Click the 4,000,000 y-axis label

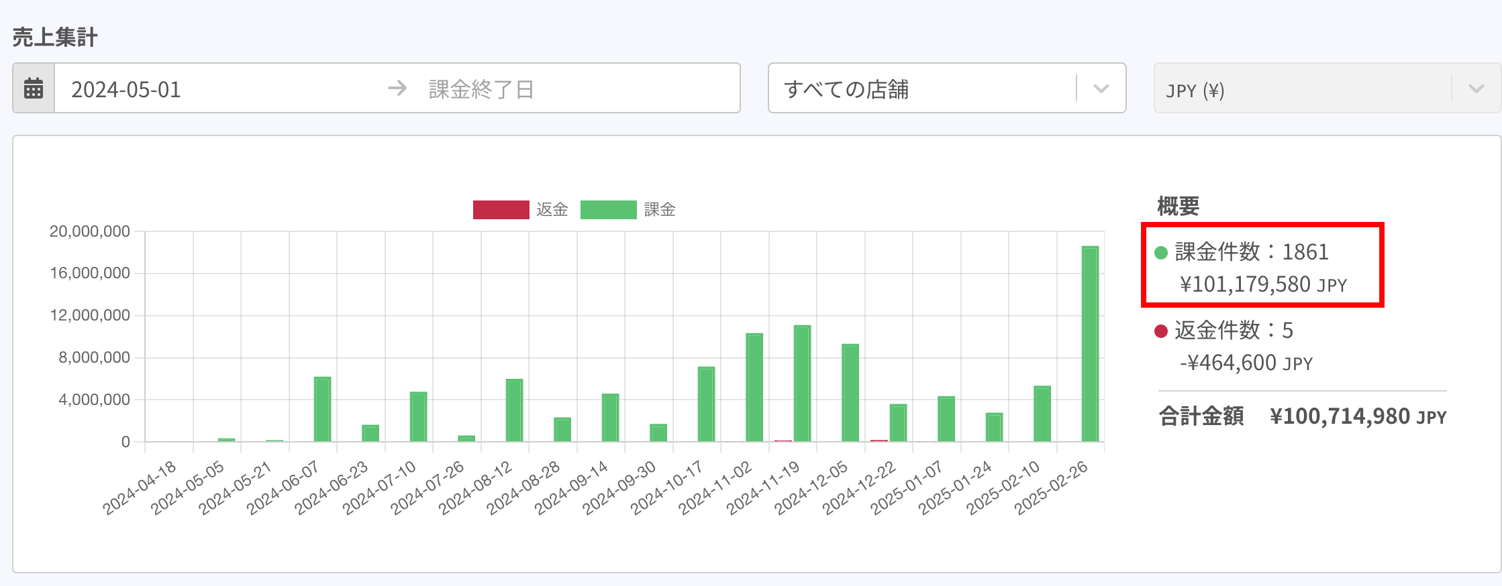point(94,400)
